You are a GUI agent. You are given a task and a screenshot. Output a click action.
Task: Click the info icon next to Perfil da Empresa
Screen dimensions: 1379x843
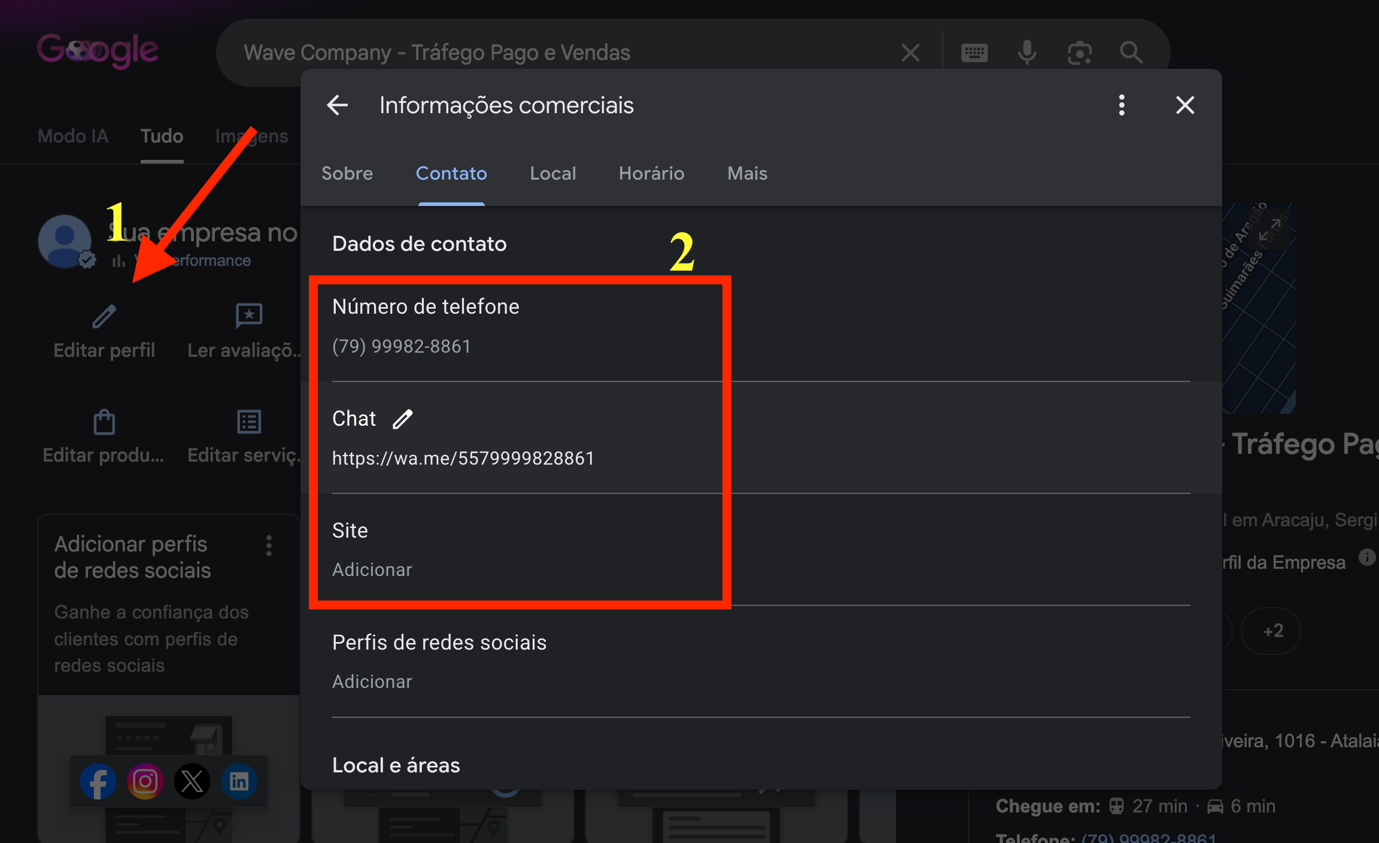tap(1367, 557)
